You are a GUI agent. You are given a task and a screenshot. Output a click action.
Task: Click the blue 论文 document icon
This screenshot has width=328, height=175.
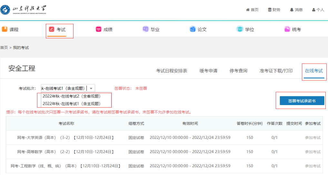[x=193, y=29]
